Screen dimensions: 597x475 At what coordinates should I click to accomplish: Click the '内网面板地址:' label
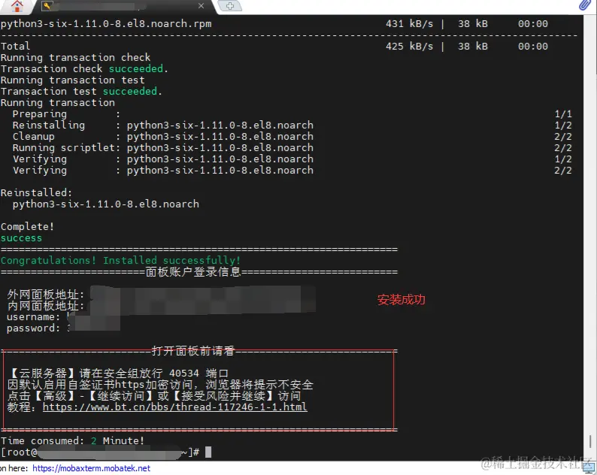tap(45, 306)
